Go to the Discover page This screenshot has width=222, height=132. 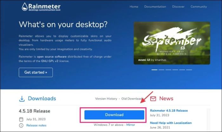click(x=178, y=7)
